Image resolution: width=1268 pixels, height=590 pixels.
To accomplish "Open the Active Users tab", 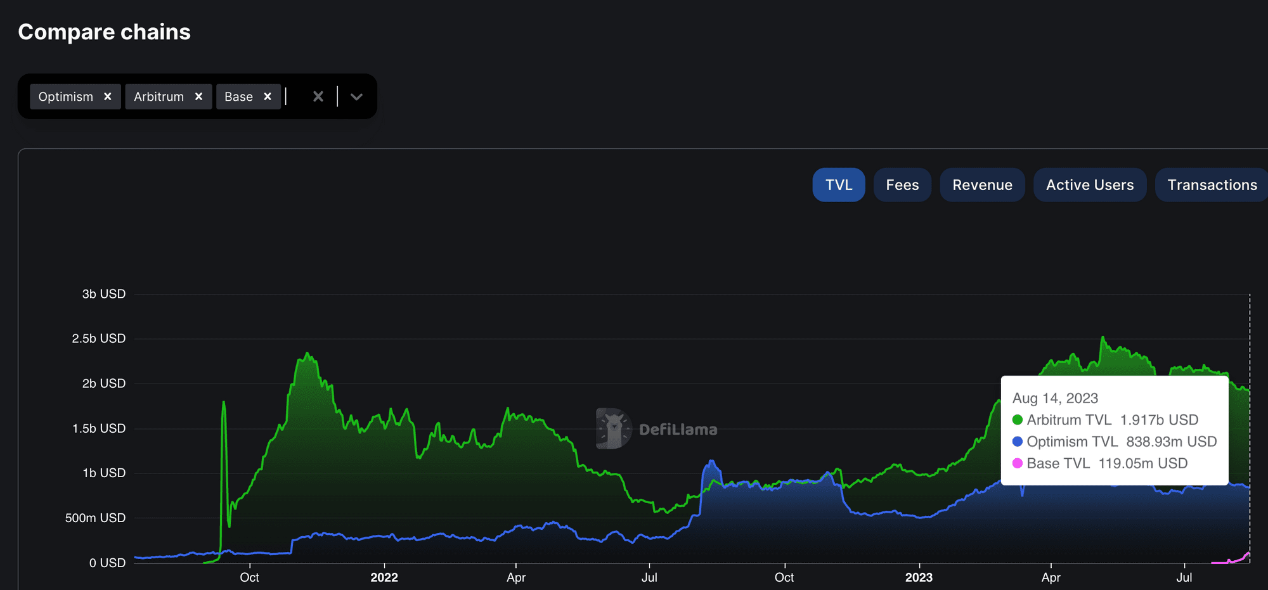I will pos(1089,185).
